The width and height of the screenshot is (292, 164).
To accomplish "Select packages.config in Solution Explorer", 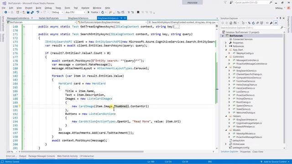I will pos(241,148).
